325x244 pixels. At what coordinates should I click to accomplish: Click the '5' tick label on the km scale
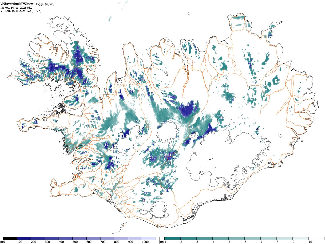pyautogui.click(x=229, y=242)
